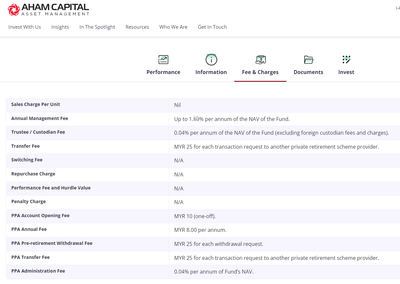Click the Invest pencil-dots icon

[x=346, y=60]
